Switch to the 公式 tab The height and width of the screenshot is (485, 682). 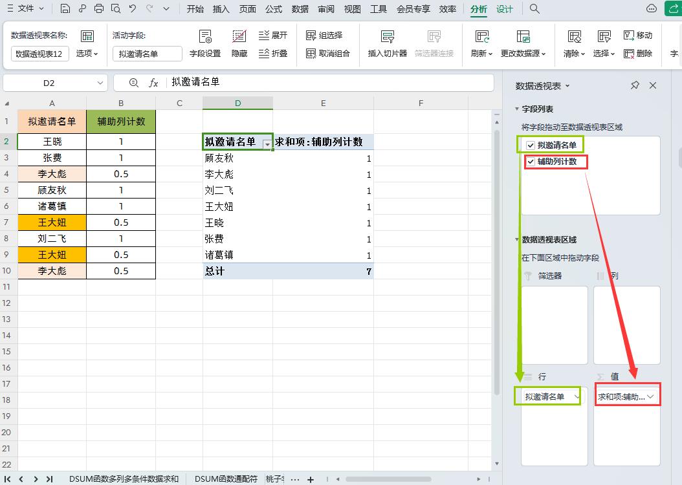(274, 8)
